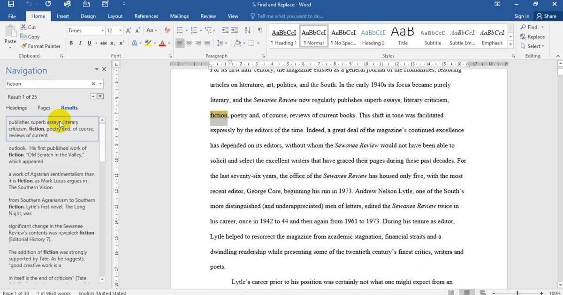Toggle show/hide paragraph marks
The image size is (563, 295).
(260, 30)
